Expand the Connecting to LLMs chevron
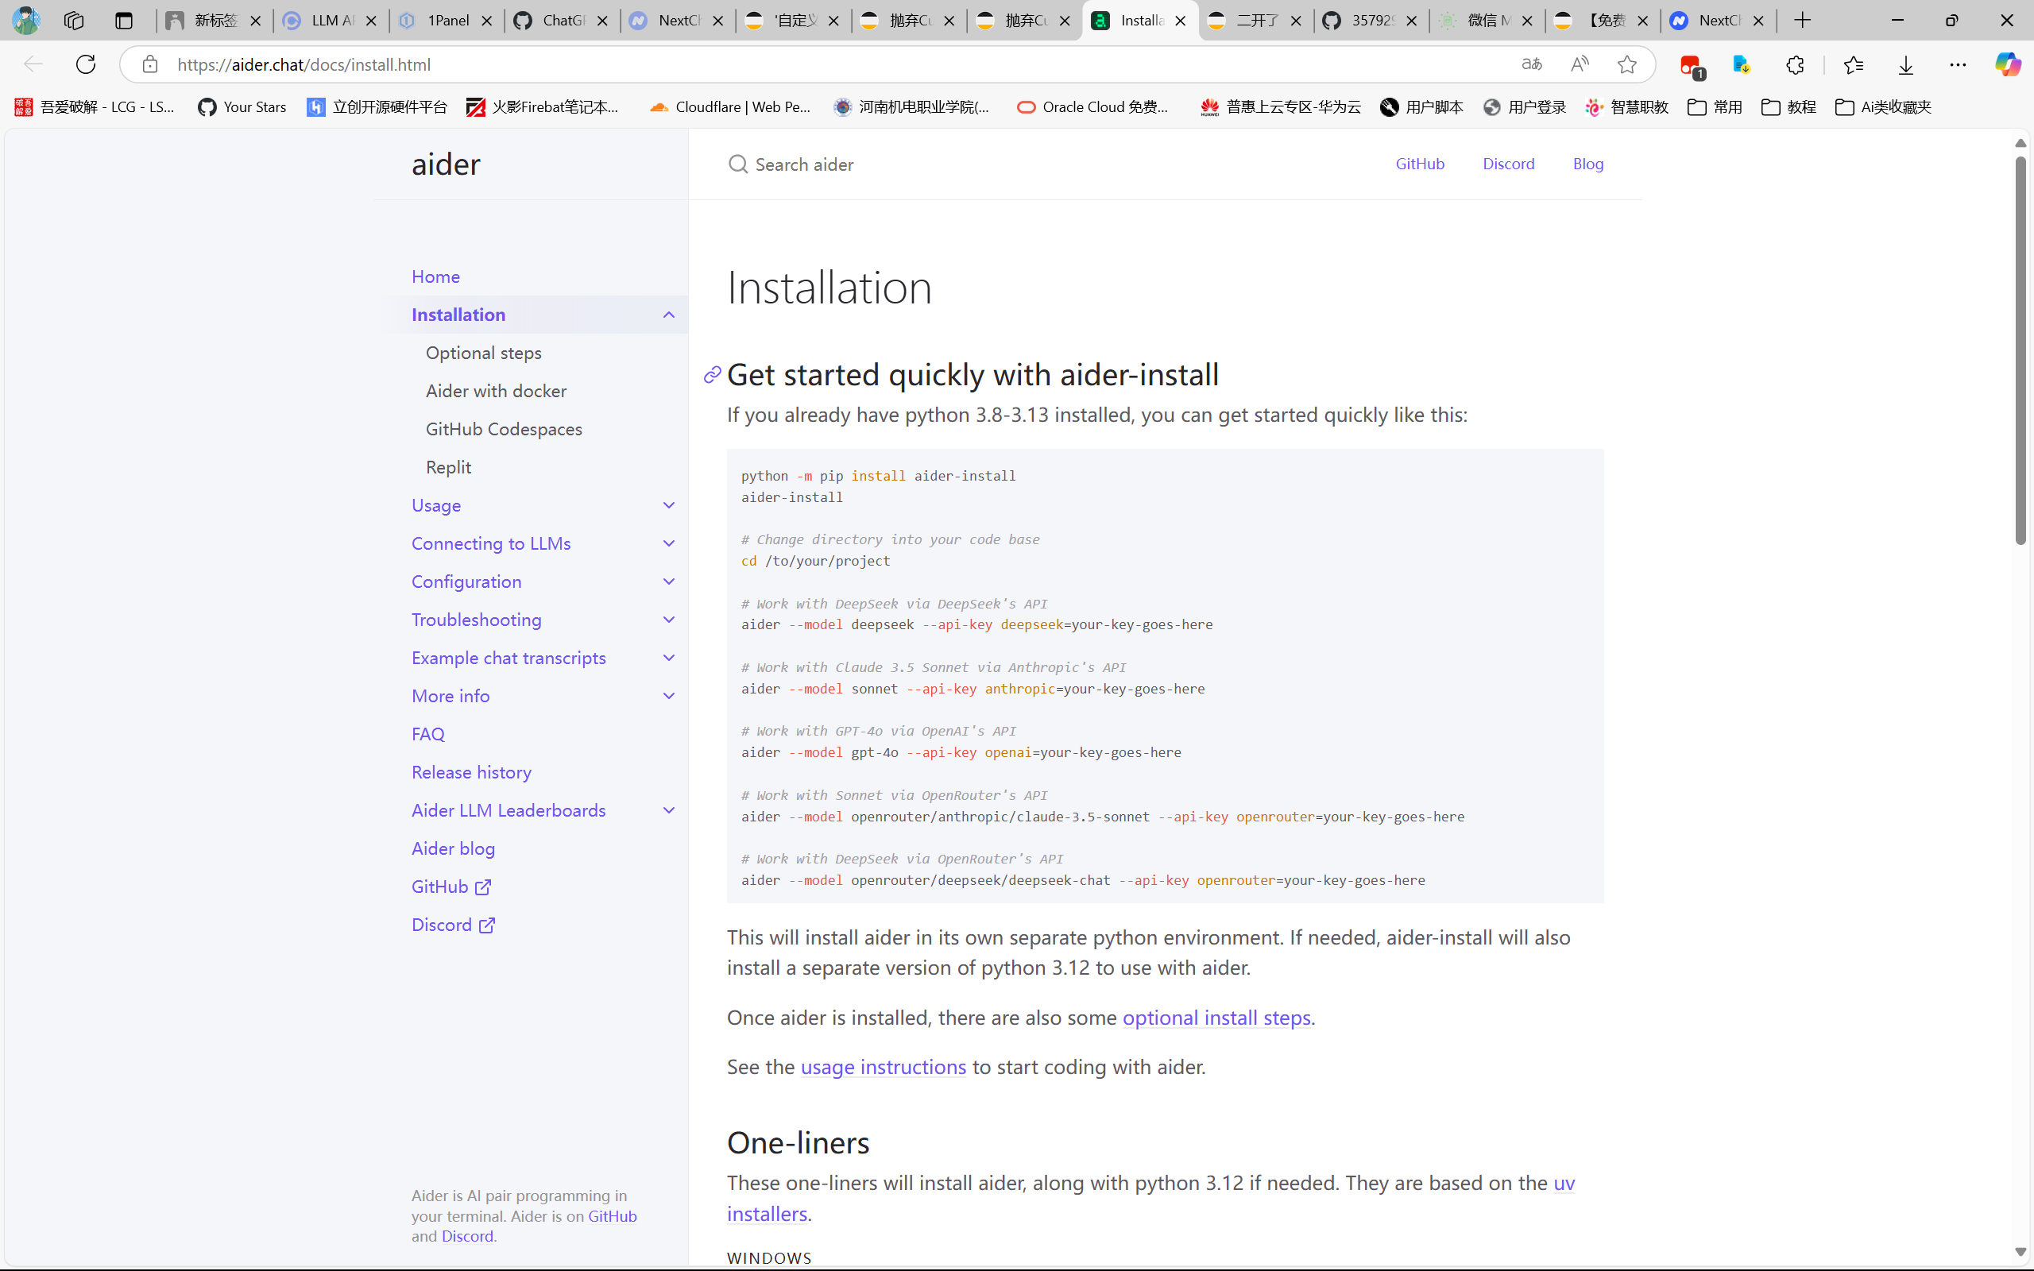This screenshot has width=2034, height=1271. point(669,543)
